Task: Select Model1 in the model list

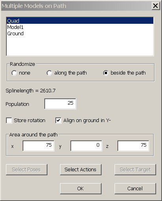Action: [x=80, y=27]
